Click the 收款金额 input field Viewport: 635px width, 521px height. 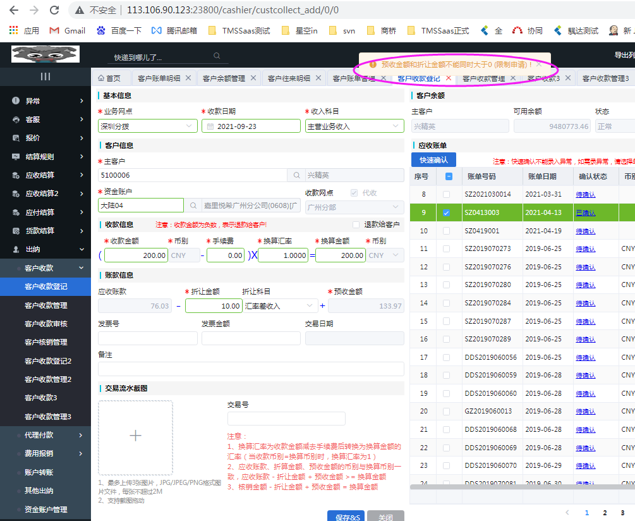pyautogui.click(x=136, y=255)
